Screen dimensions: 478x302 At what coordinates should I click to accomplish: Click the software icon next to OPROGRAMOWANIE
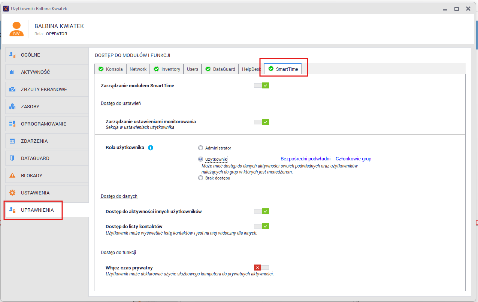(12, 123)
